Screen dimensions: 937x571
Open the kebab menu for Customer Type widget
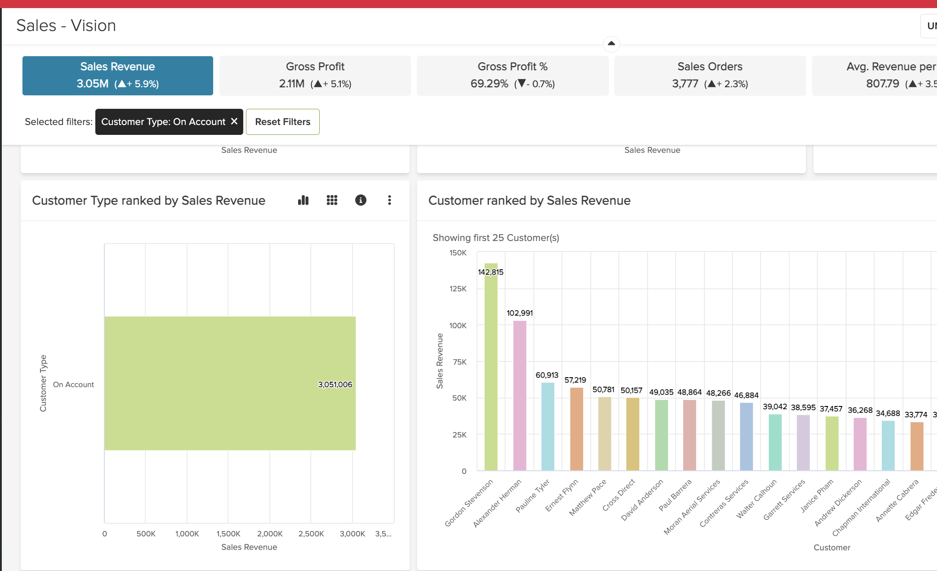pos(389,201)
